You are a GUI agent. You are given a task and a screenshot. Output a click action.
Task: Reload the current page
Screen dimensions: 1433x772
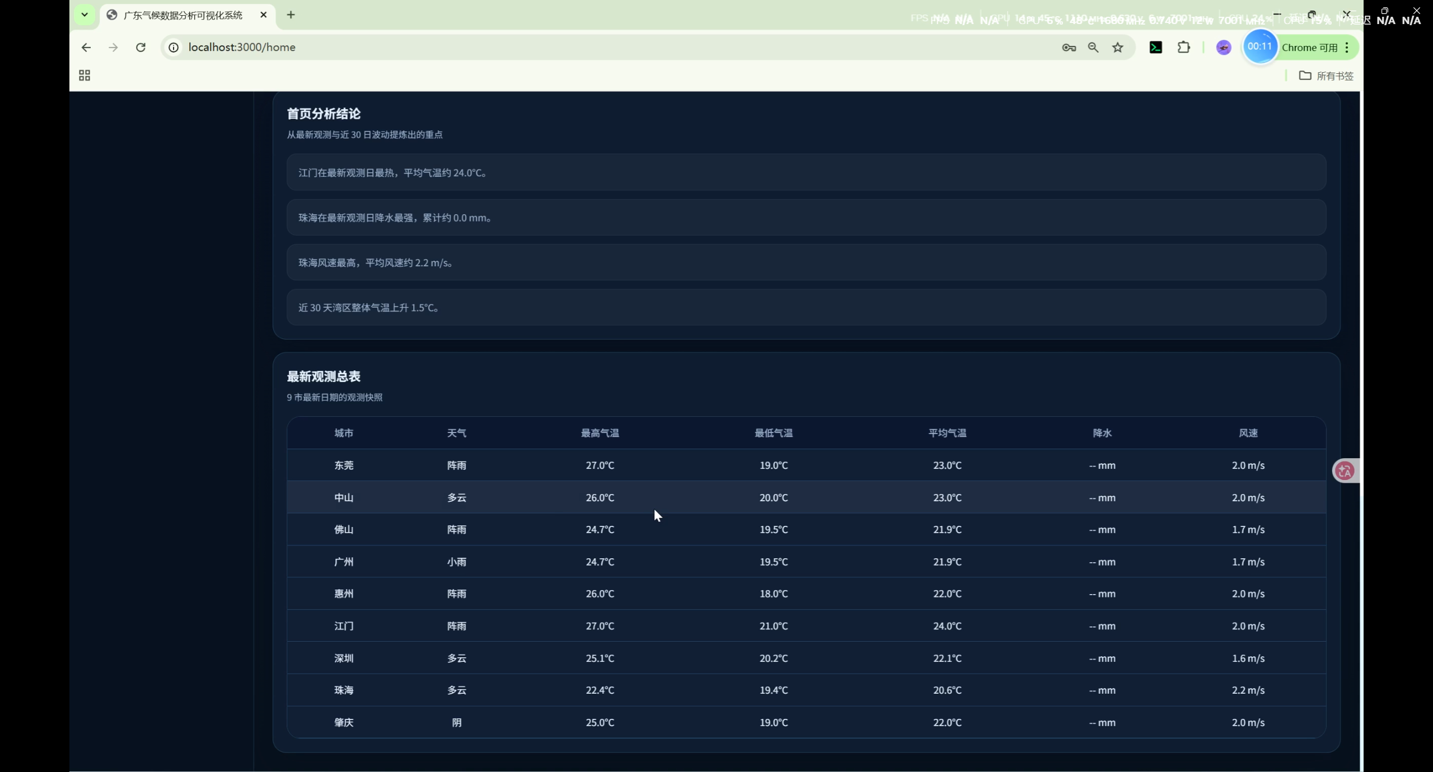[x=141, y=48]
